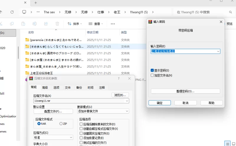Click the thumbnail view icon at bottom right
The image size is (236, 146).
[233, 143]
